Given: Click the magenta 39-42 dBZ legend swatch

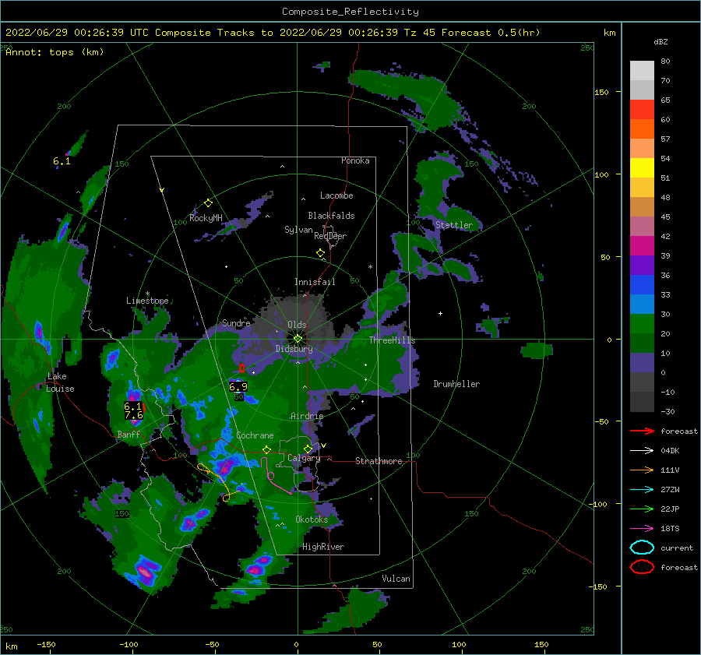Looking at the screenshot, I should click(642, 246).
